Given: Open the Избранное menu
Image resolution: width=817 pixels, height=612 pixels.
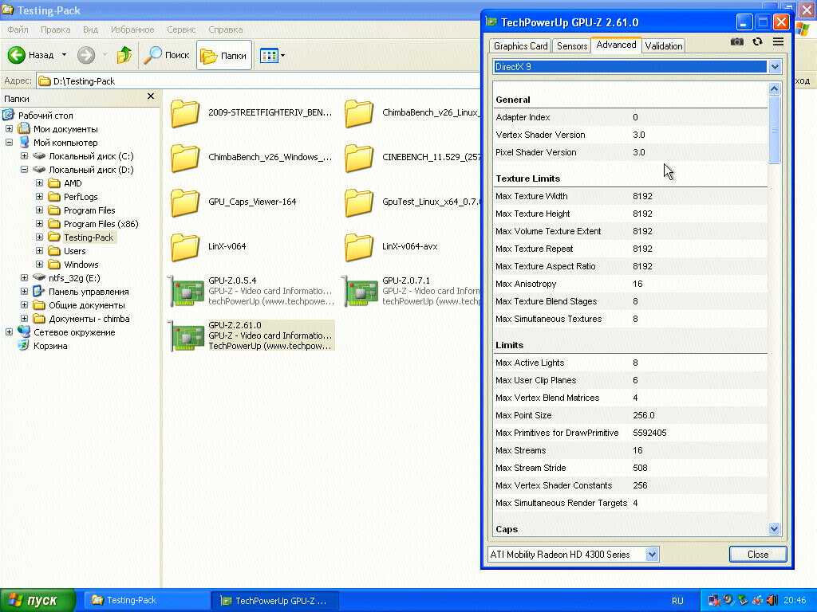Looking at the screenshot, I should [132, 29].
